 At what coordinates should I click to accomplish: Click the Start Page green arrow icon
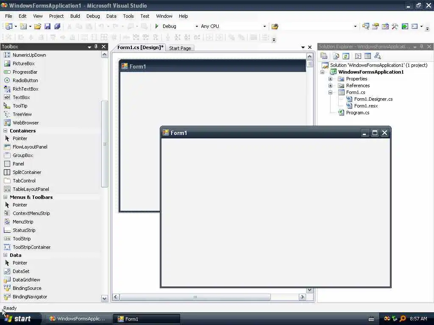405,26
